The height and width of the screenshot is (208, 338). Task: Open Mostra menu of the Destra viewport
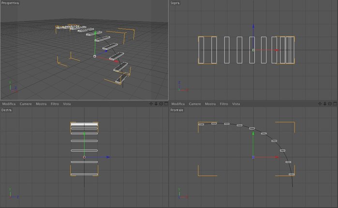(41, 104)
